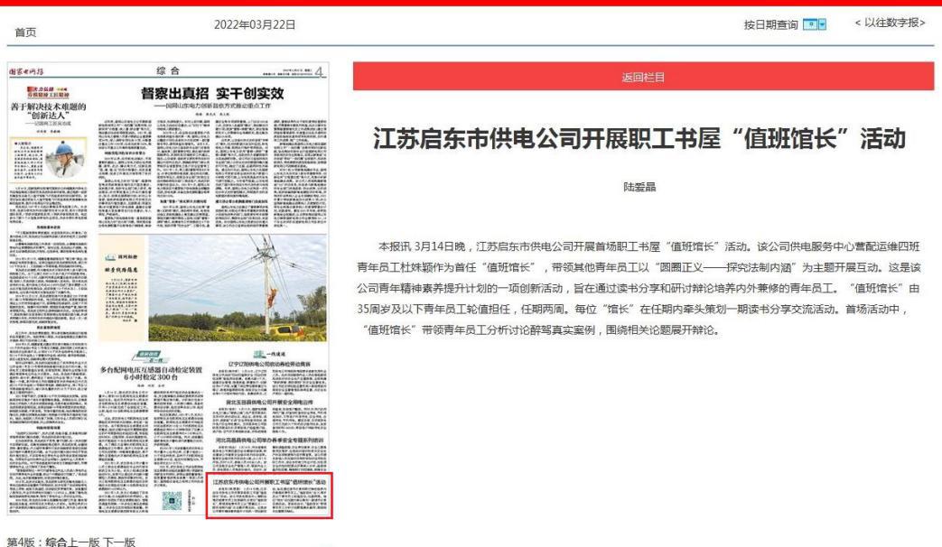Image resolution: width=942 pixels, height=547 pixels.
Task: Click the date text 2022年03月22日
Action: 255,24
